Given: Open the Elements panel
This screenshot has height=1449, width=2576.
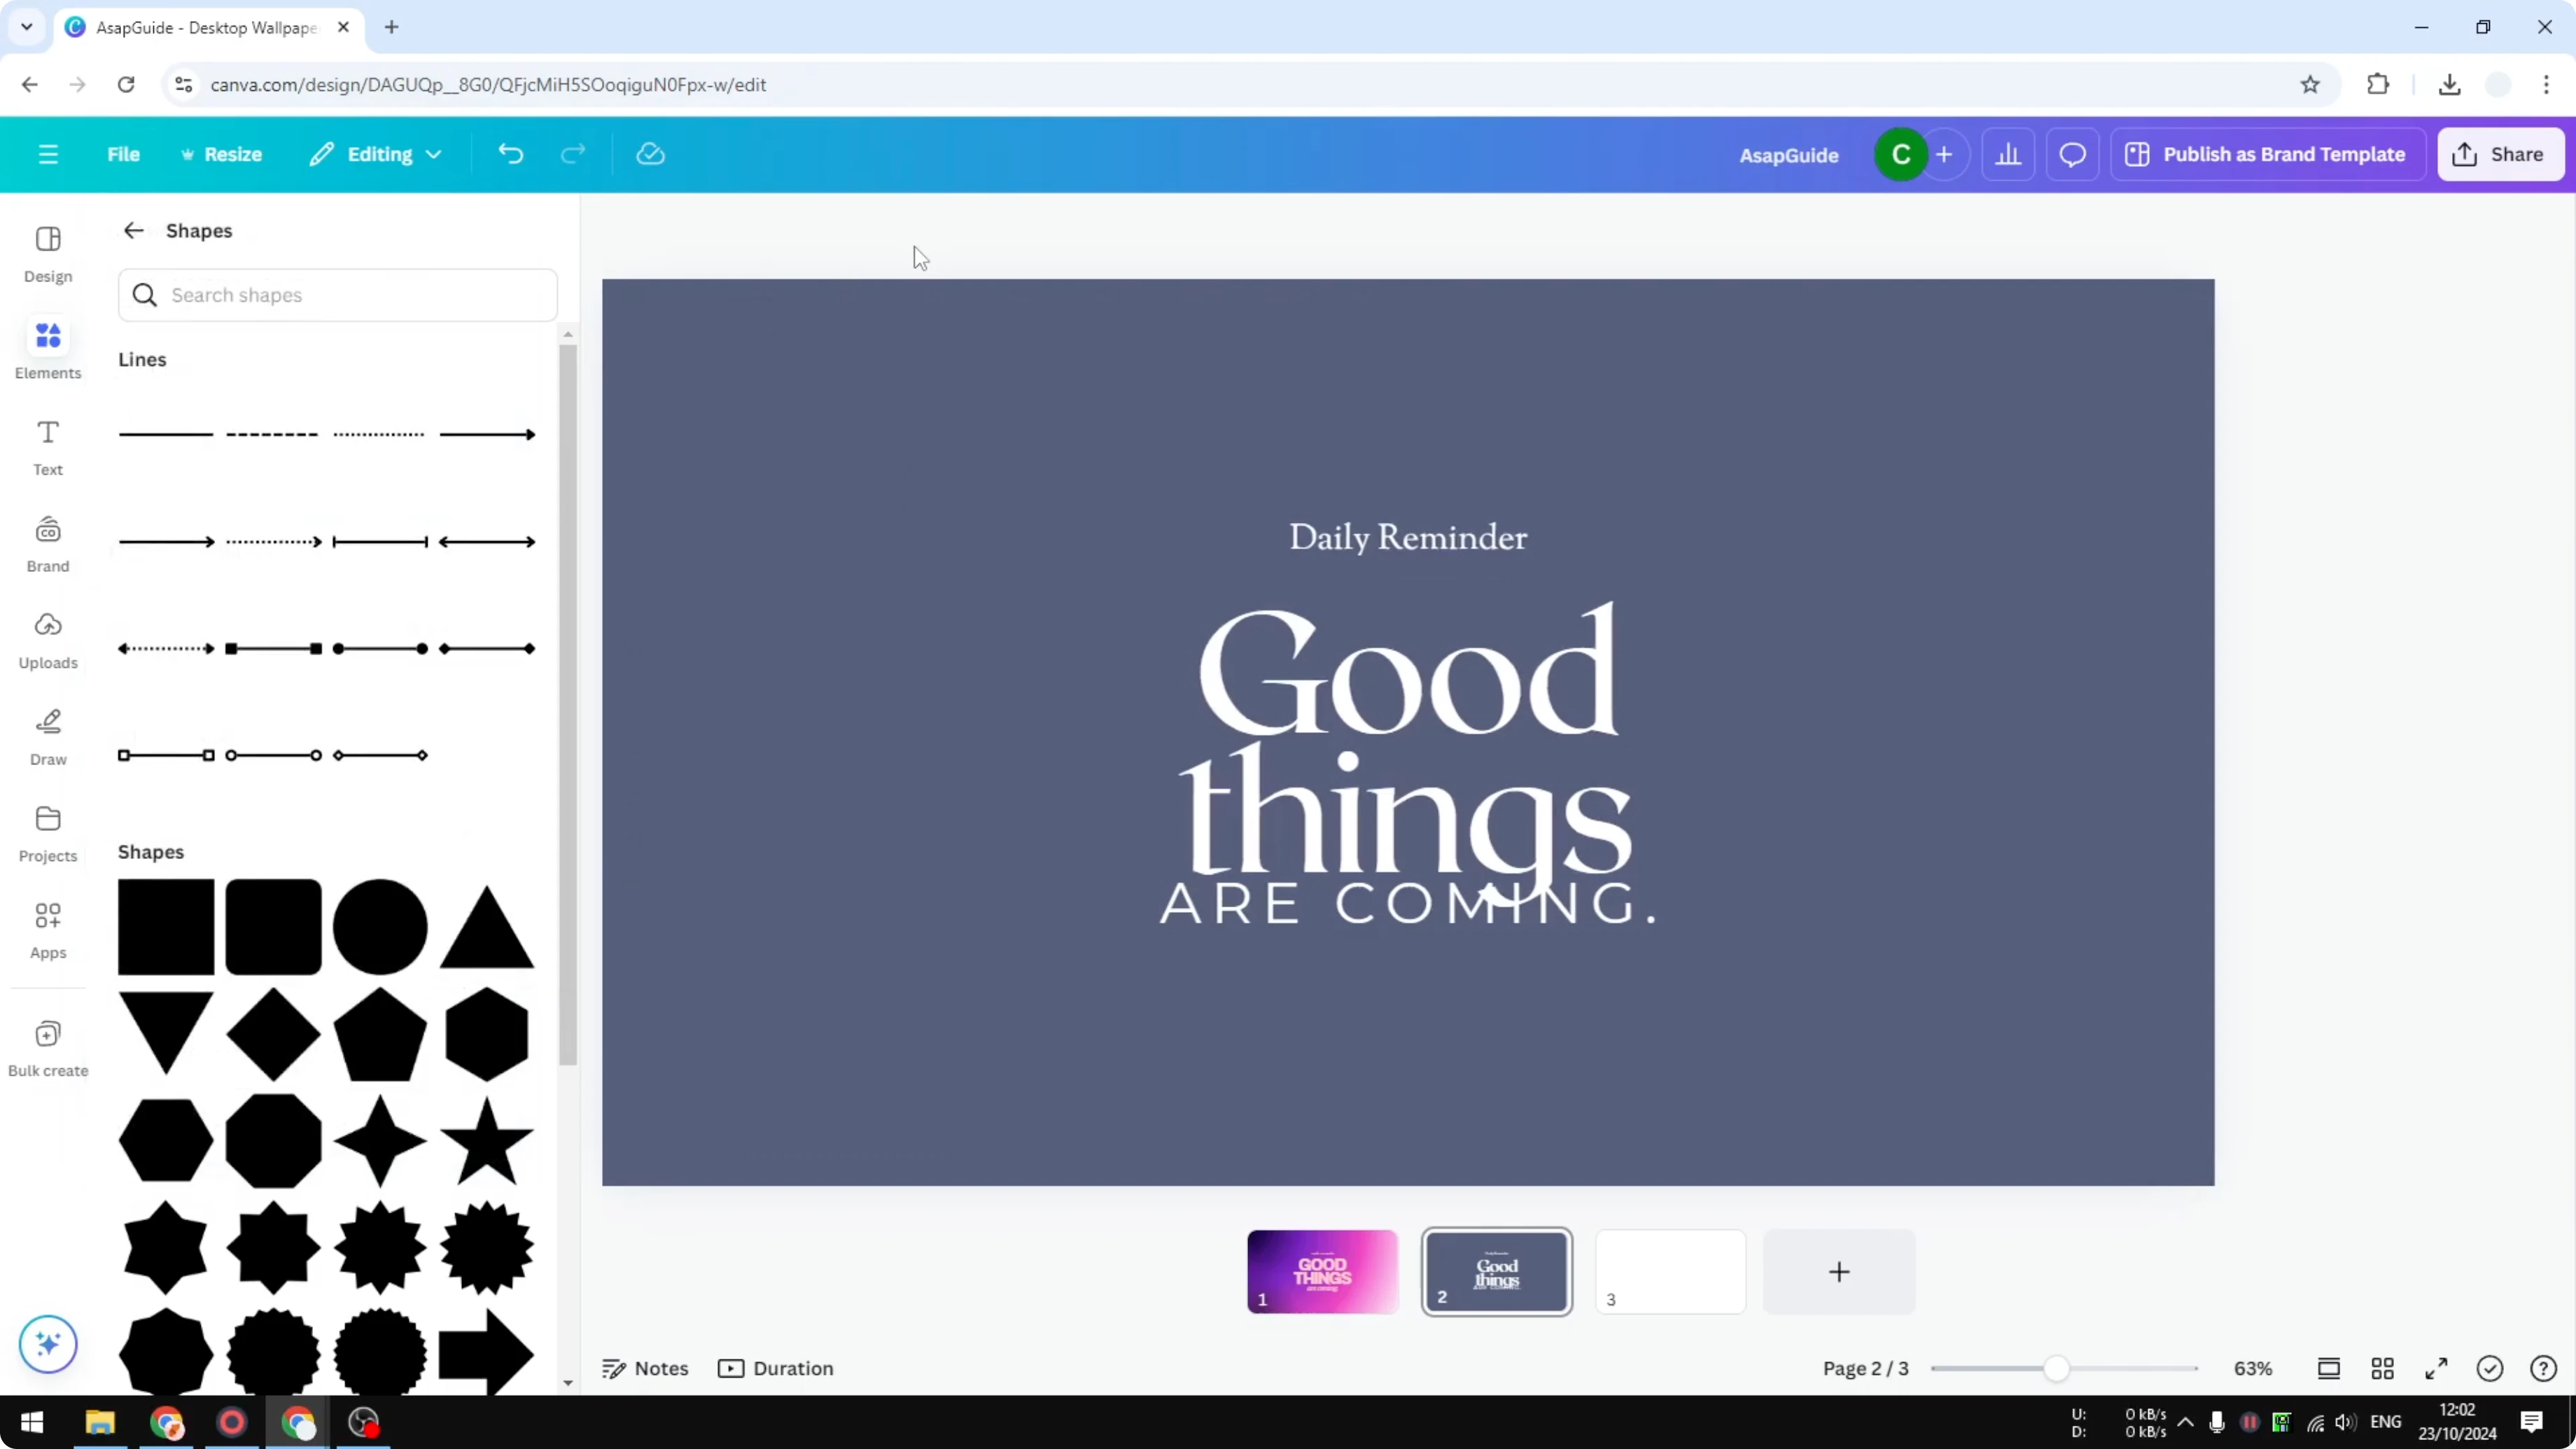Looking at the screenshot, I should [47, 348].
